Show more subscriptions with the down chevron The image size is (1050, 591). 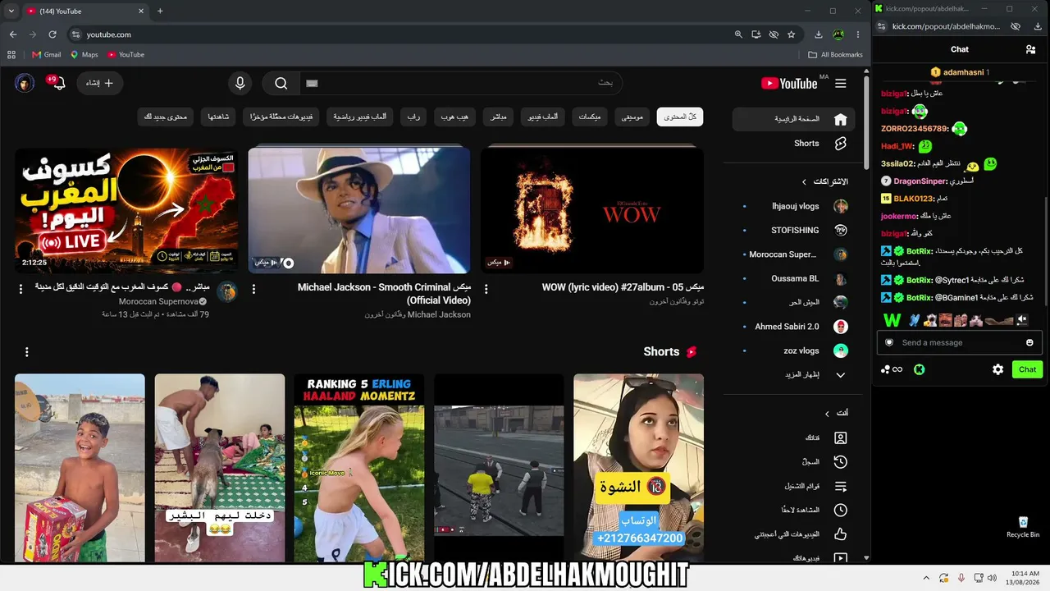click(x=840, y=375)
